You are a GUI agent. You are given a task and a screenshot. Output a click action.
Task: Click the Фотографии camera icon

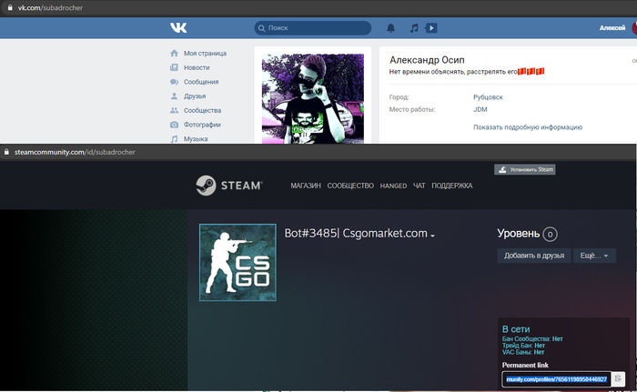pyautogui.click(x=174, y=125)
